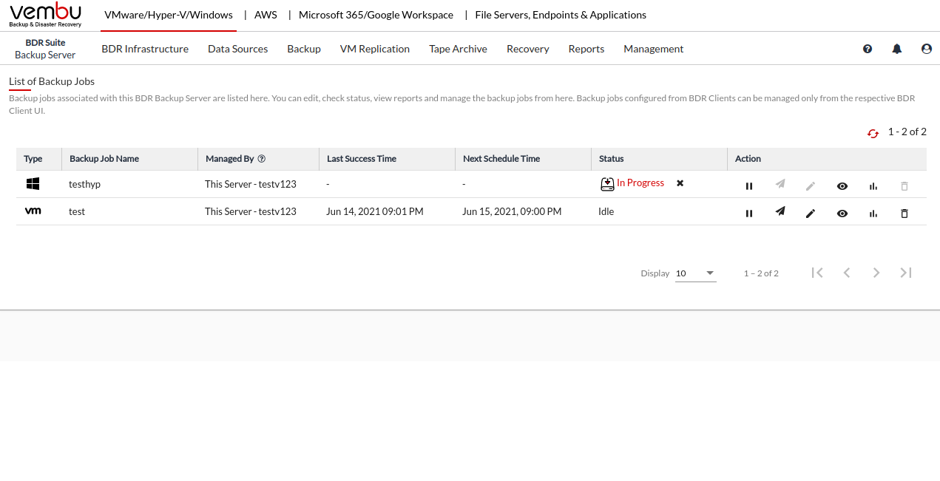Image resolution: width=940 pixels, height=481 pixels.
Task: Open reports for the test backup job
Action: pyautogui.click(x=873, y=214)
